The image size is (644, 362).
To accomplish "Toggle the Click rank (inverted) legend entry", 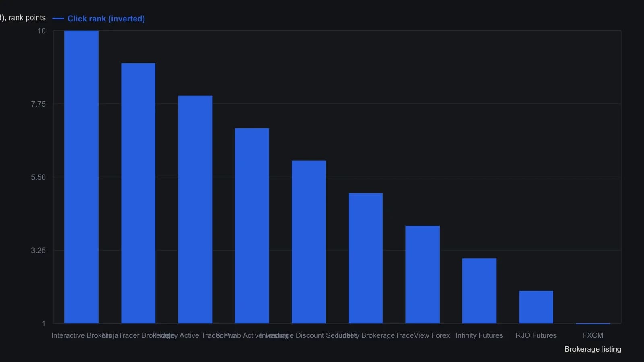I will [x=99, y=19].
